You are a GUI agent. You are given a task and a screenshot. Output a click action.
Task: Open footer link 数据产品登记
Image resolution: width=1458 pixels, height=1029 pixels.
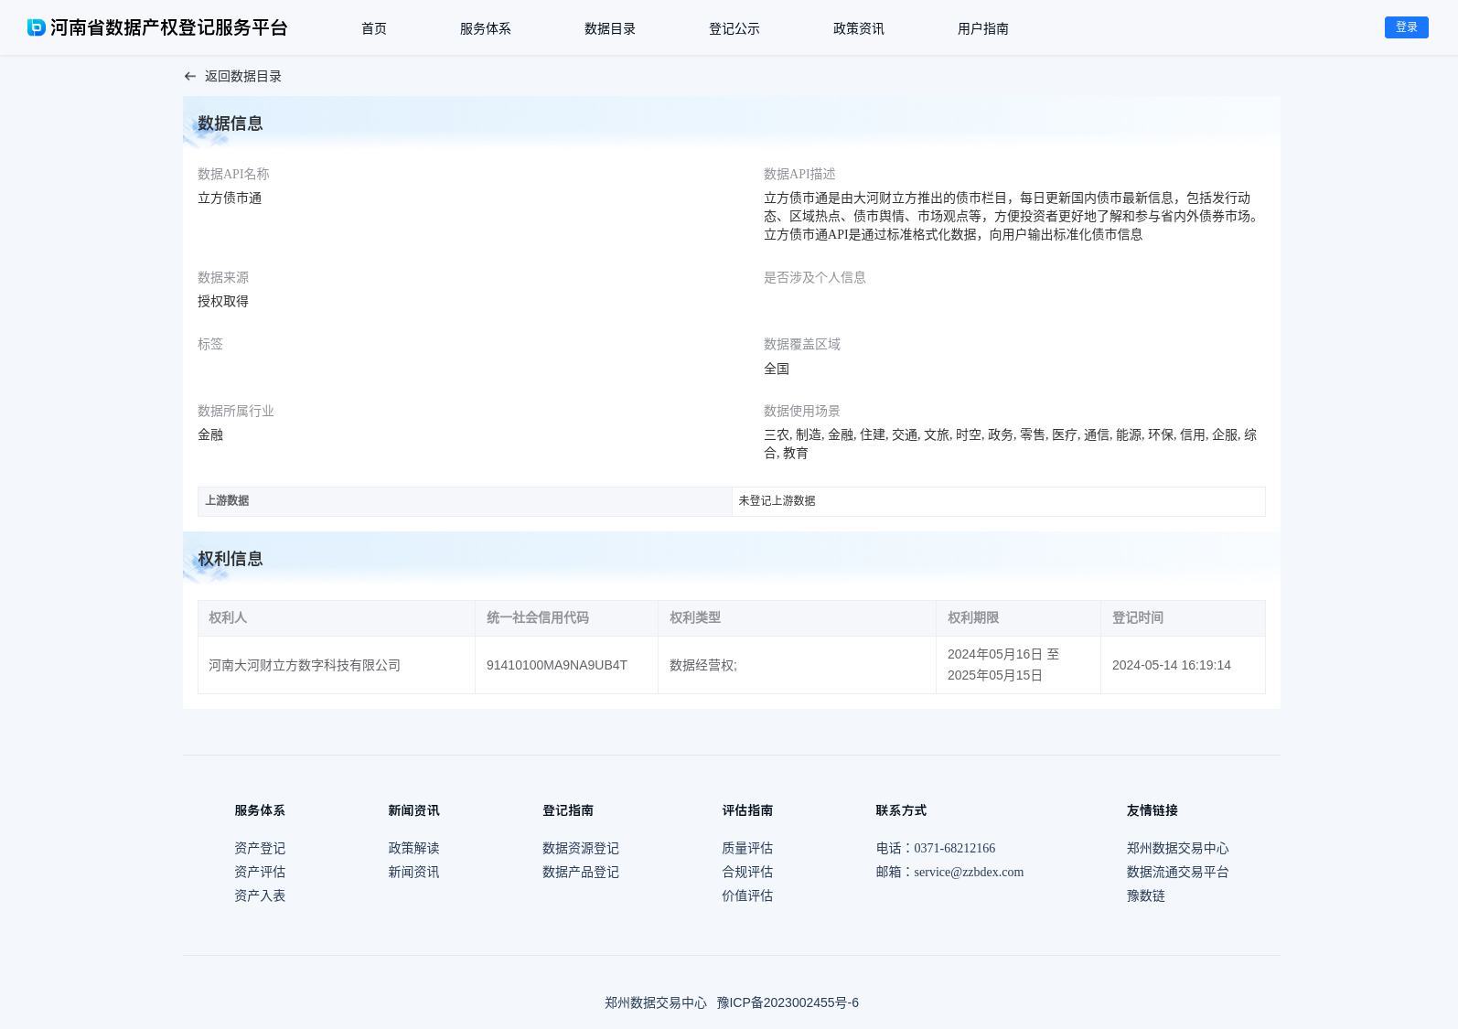point(581,872)
